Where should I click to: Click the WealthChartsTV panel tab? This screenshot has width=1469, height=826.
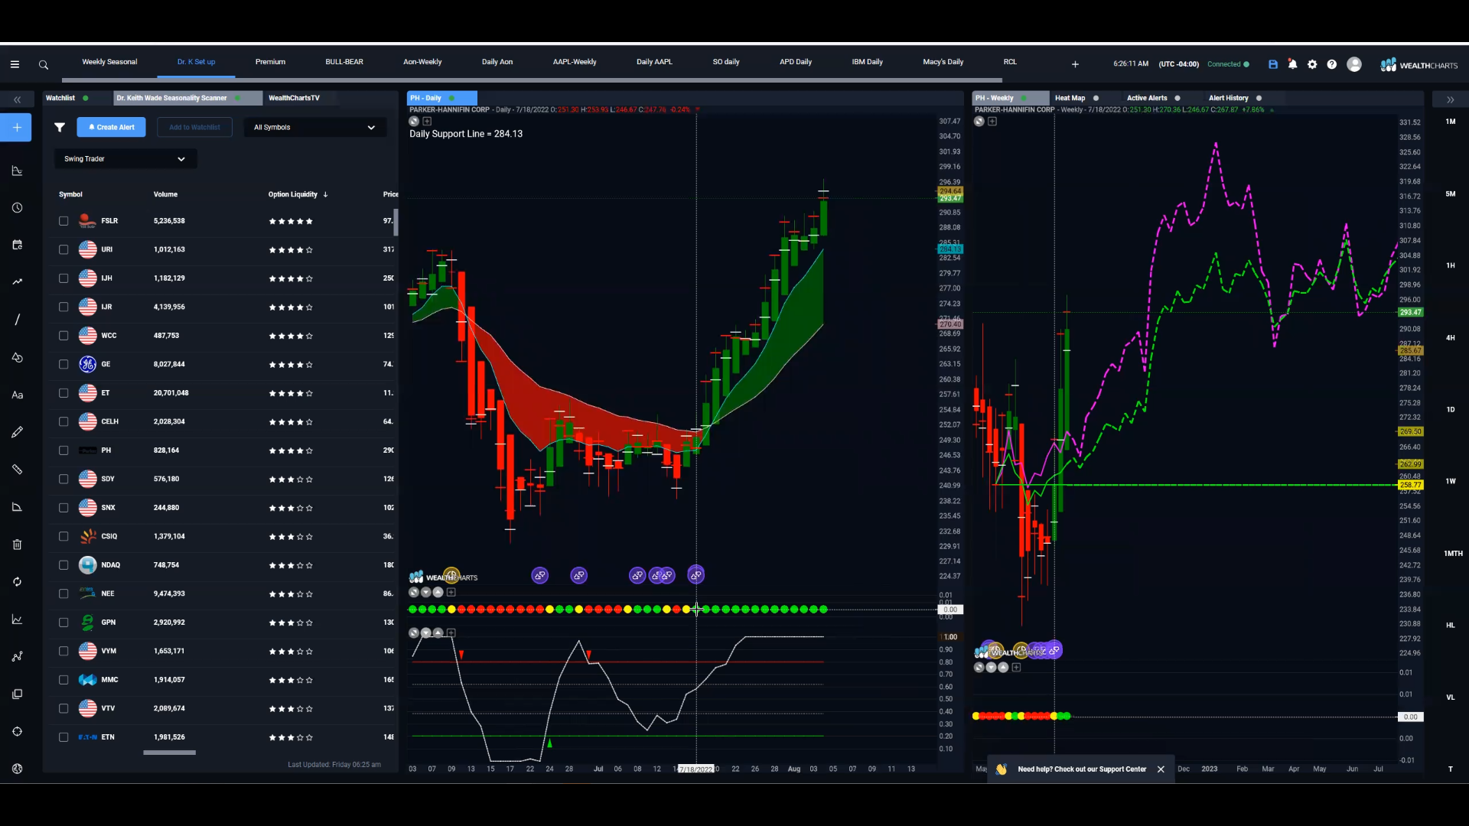pyautogui.click(x=294, y=98)
